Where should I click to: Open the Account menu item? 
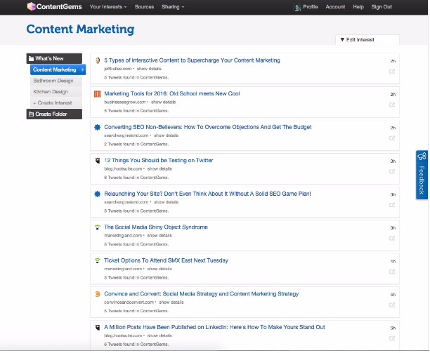335,7
